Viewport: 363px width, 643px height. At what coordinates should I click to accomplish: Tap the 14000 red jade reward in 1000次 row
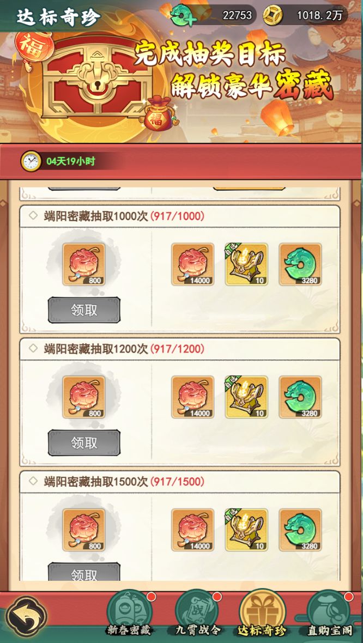click(193, 264)
